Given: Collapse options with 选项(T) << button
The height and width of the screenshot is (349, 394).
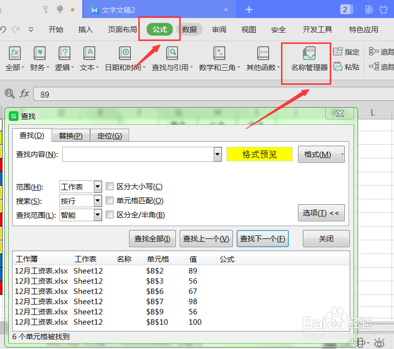Looking at the screenshot, I should (x=321, y=213).
